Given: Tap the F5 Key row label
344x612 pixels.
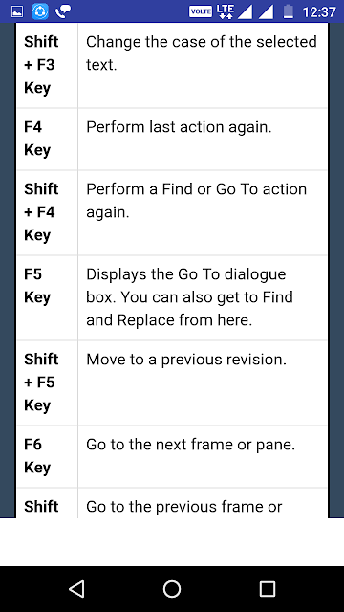Looking at the screenshot, I should pos(37,286).
